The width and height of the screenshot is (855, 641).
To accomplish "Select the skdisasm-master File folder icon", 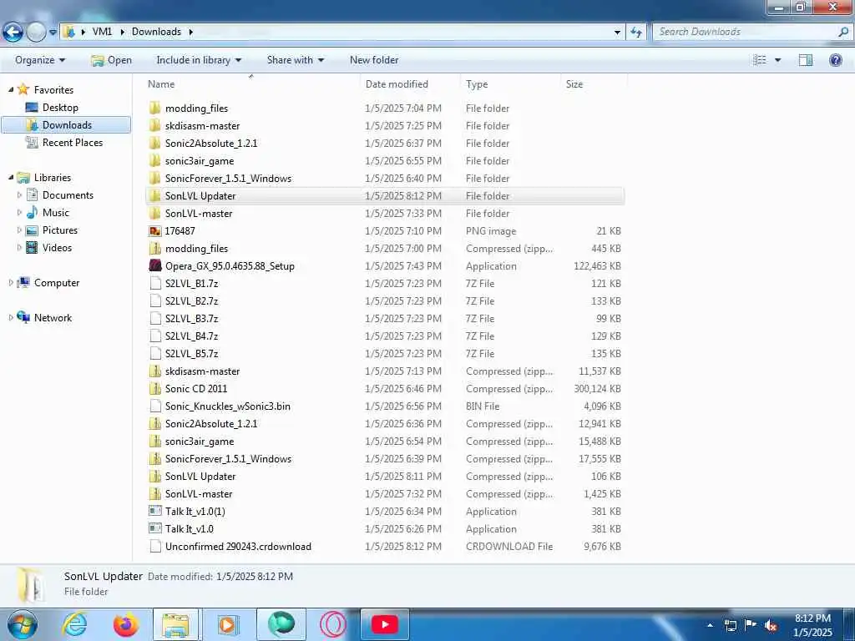I will (154, 126).
